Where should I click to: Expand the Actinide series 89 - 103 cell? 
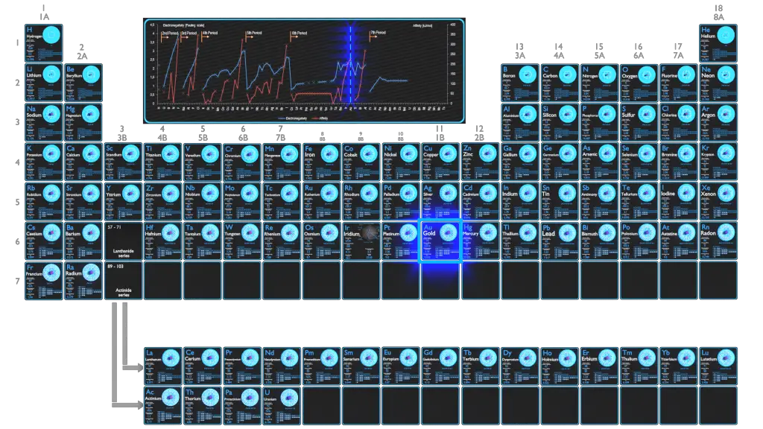point(123,281)
